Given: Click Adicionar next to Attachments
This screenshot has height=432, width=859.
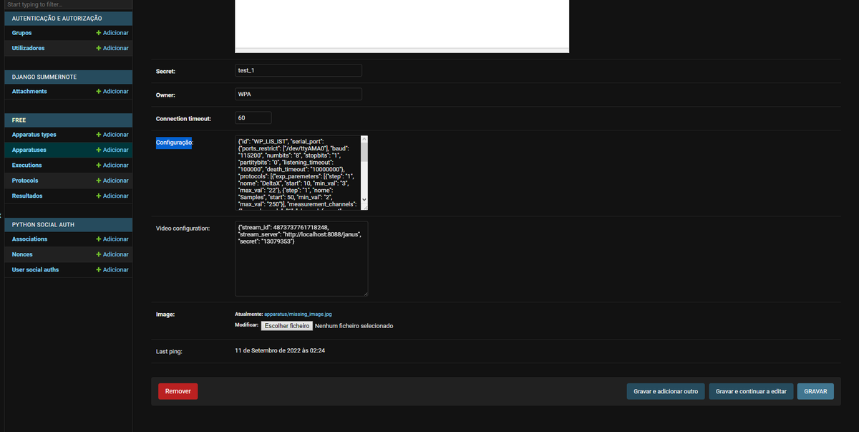Looking at the screenshot, I should tap(112, 92).
